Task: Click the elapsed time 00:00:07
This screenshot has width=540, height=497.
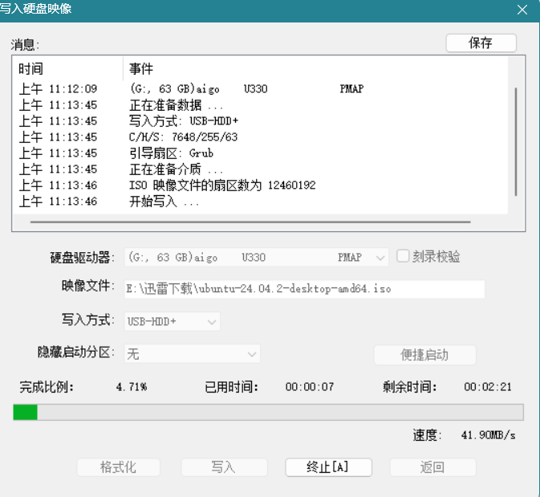Action: coord(310,387)
